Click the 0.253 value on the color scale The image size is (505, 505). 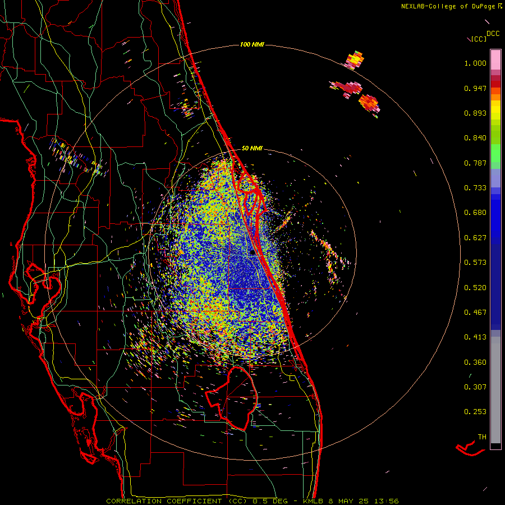(475, 412)
